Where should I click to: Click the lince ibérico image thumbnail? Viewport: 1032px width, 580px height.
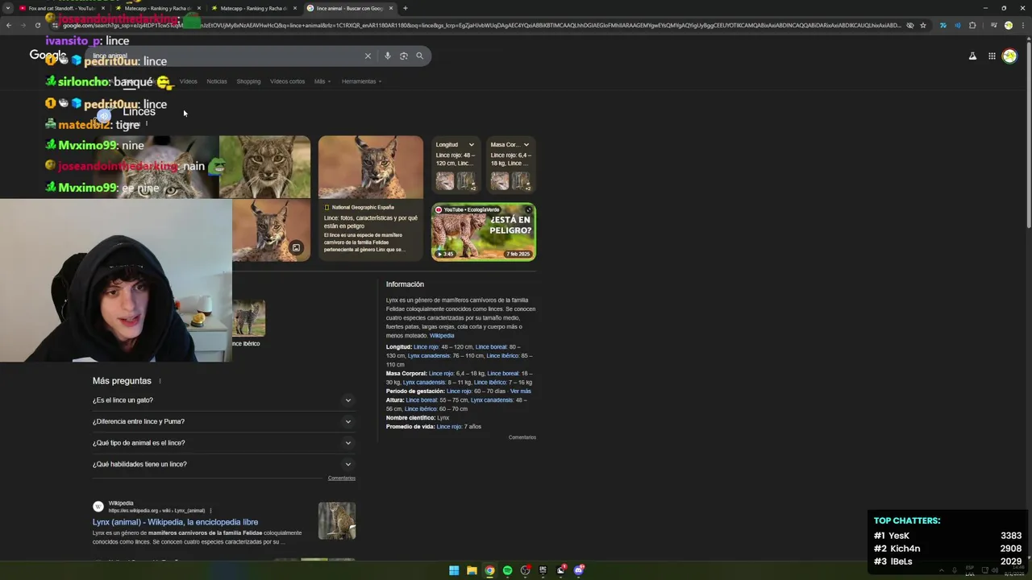coord(248,319)
